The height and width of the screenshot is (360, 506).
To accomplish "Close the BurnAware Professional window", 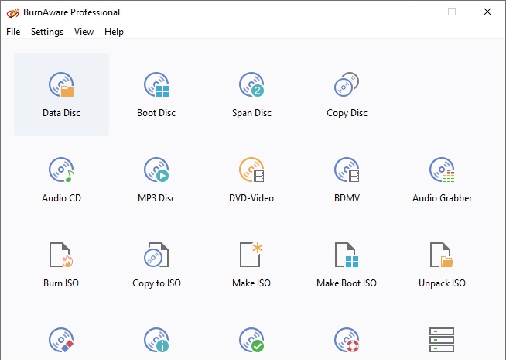I will point(487,12).
